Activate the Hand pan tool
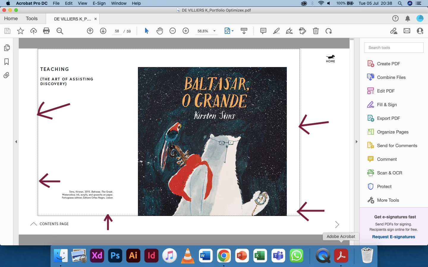The width and height of the screenshot is (428, 267). 160,31
